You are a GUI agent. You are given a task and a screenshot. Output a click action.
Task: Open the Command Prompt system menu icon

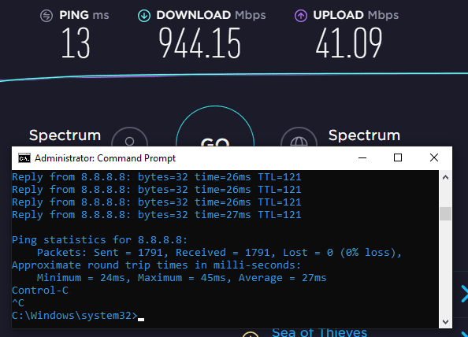(x=24, y=158)
